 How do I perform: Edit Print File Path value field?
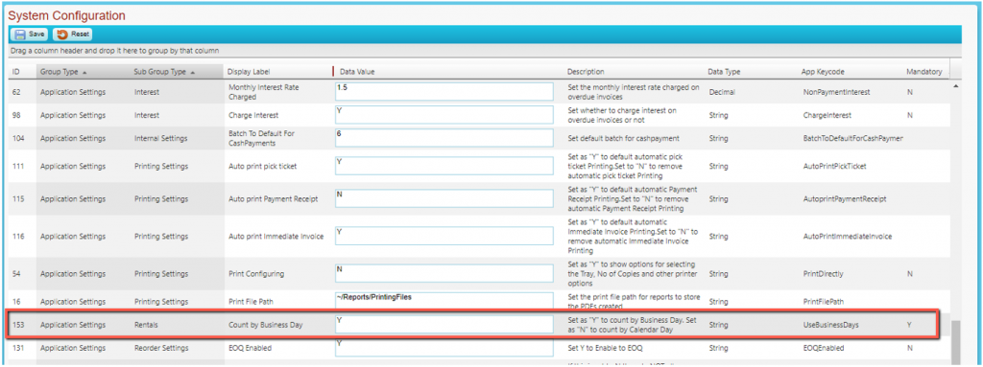pyautogui.click(x=444, y=301)
